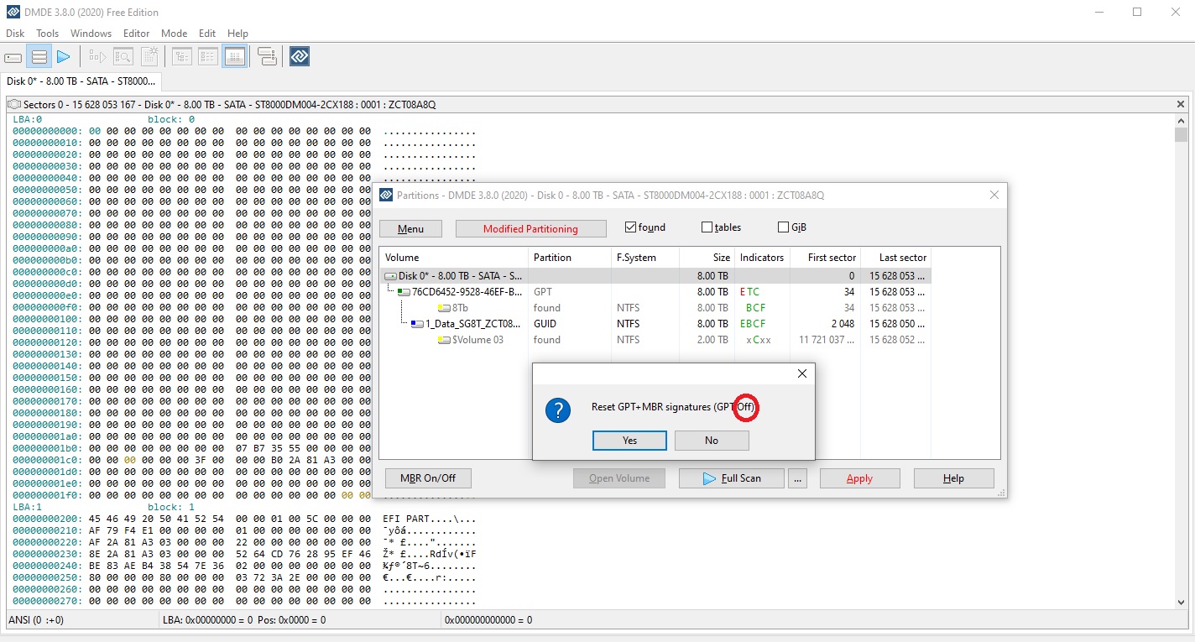Click the blue partition icon beside 1_Data_SG8T

(x=418, y=324)
